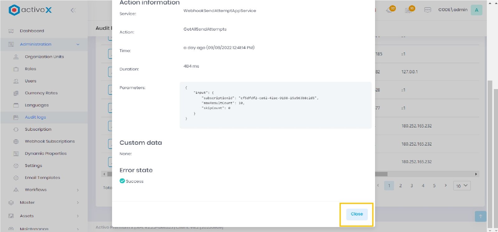498x232 pixels.
Task: Open Organization Units page
Action: coord(44,57)
